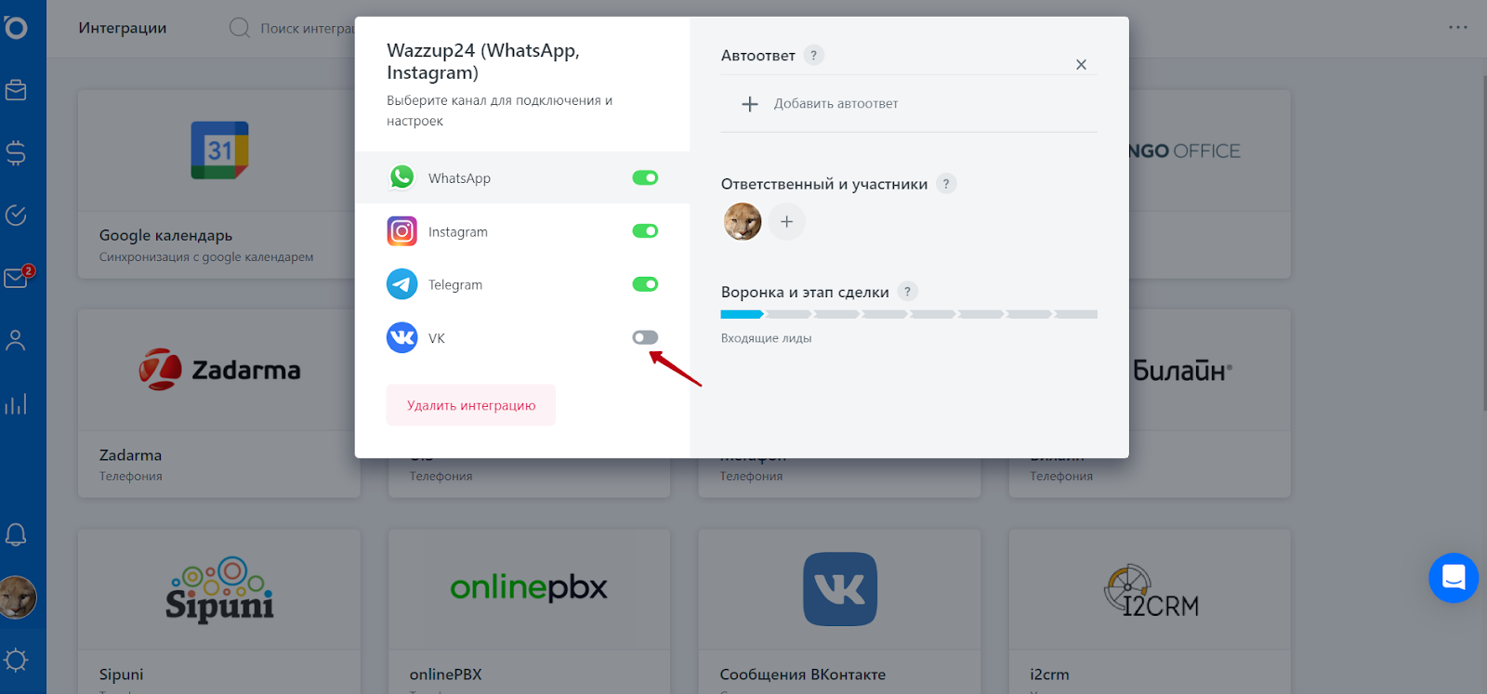Click the Входящие лиды stage label
Screen dimensions: 1487x694
pos(766,338)
